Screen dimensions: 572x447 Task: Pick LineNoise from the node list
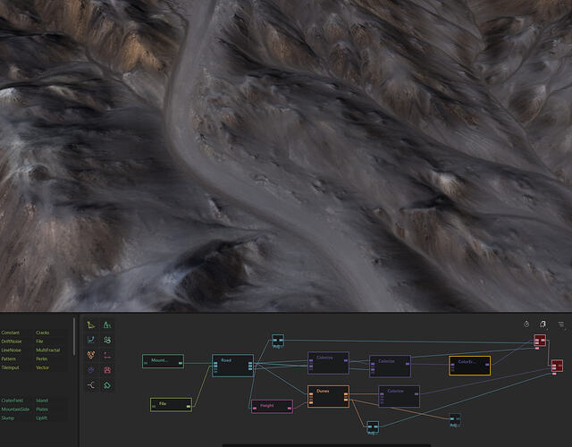click(x=12, y=350)
